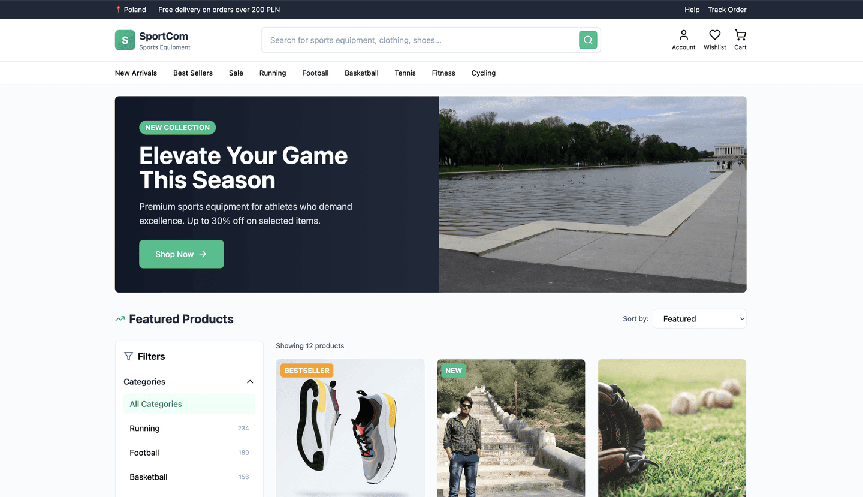Switch to the Tennis category tab

point(405,73)
